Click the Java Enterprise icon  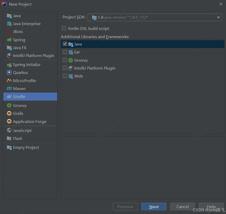[x=9, y=24]
